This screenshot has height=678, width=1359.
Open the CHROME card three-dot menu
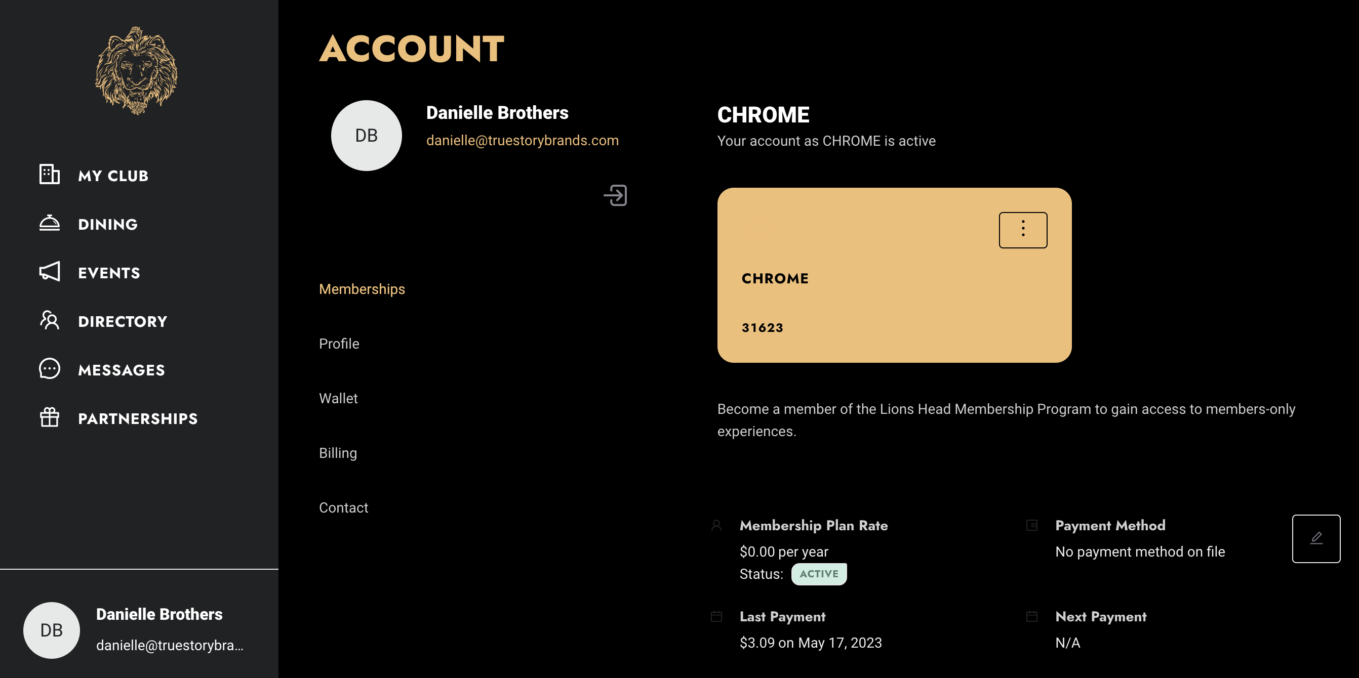pyautogui.click(x=1022, y=230)
